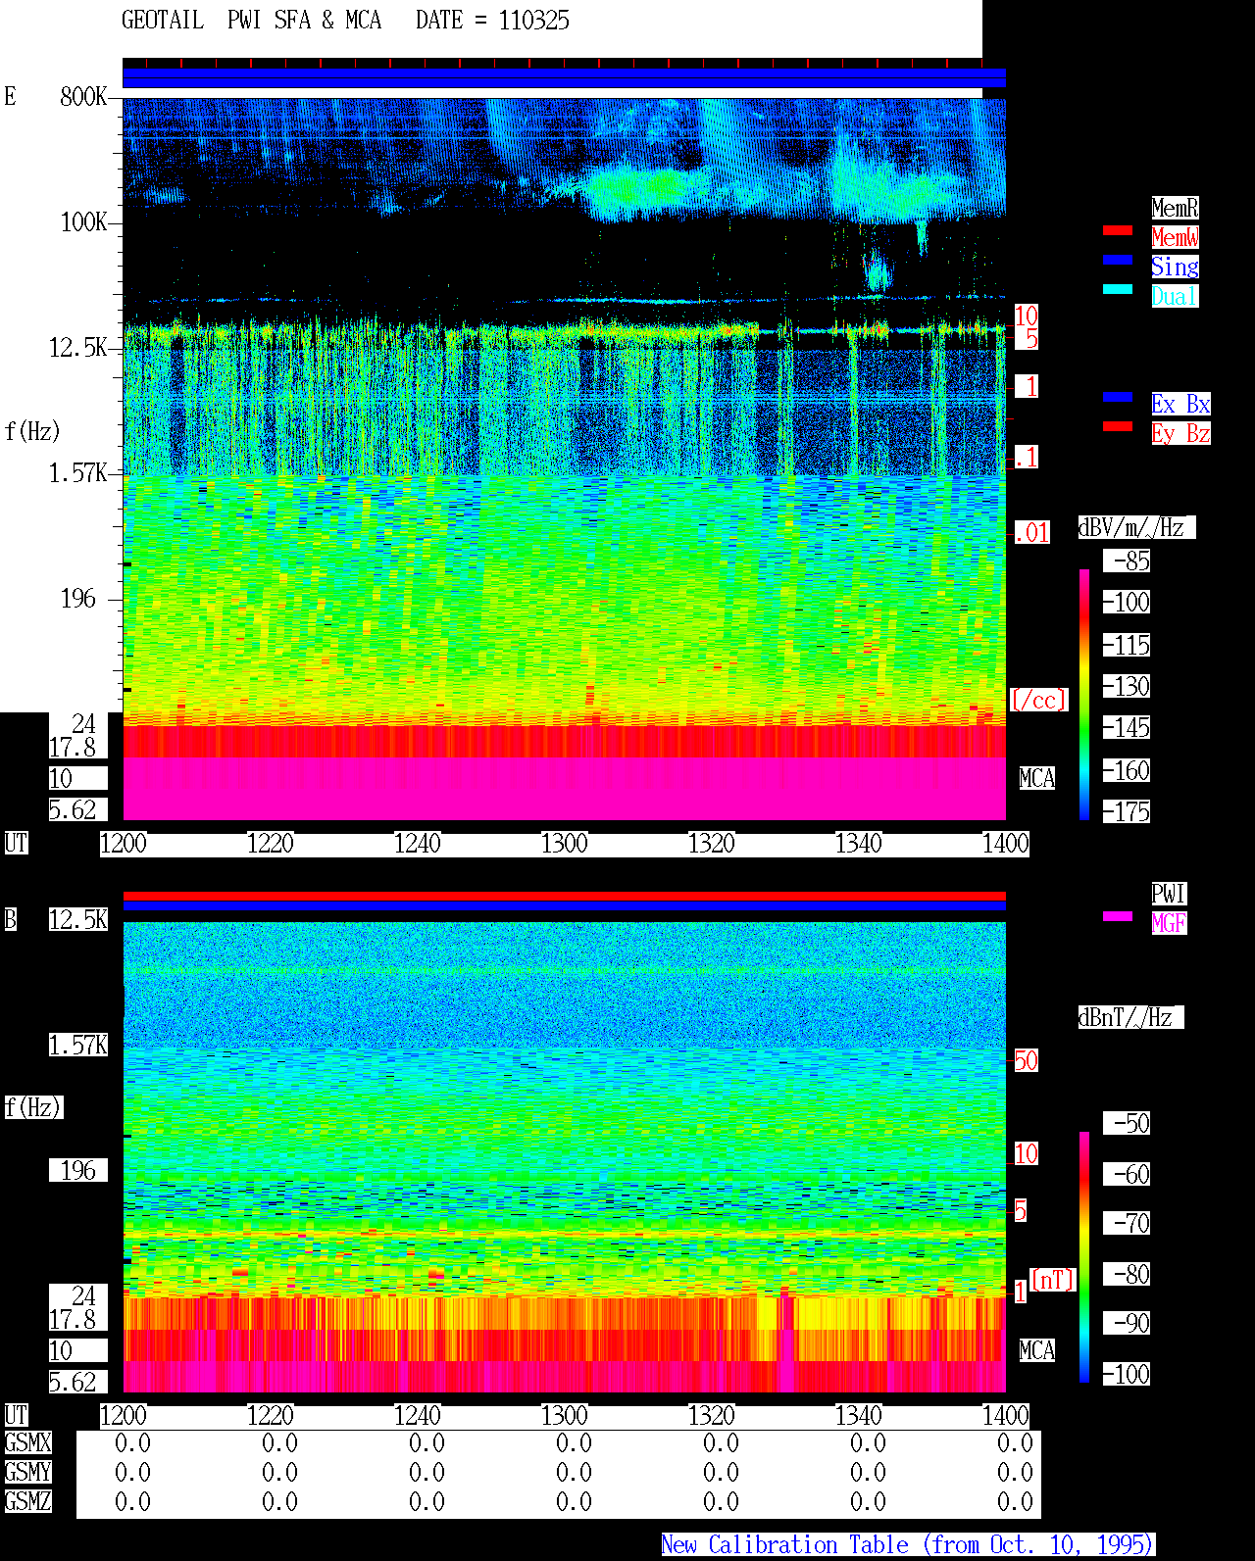Click the B panel 1.57K frequency label

(78, 1045)
